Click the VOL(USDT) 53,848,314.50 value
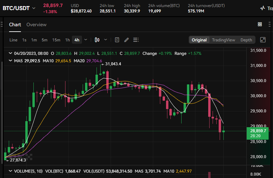Viewport: 273px width, 178px height. pos(119,171)
